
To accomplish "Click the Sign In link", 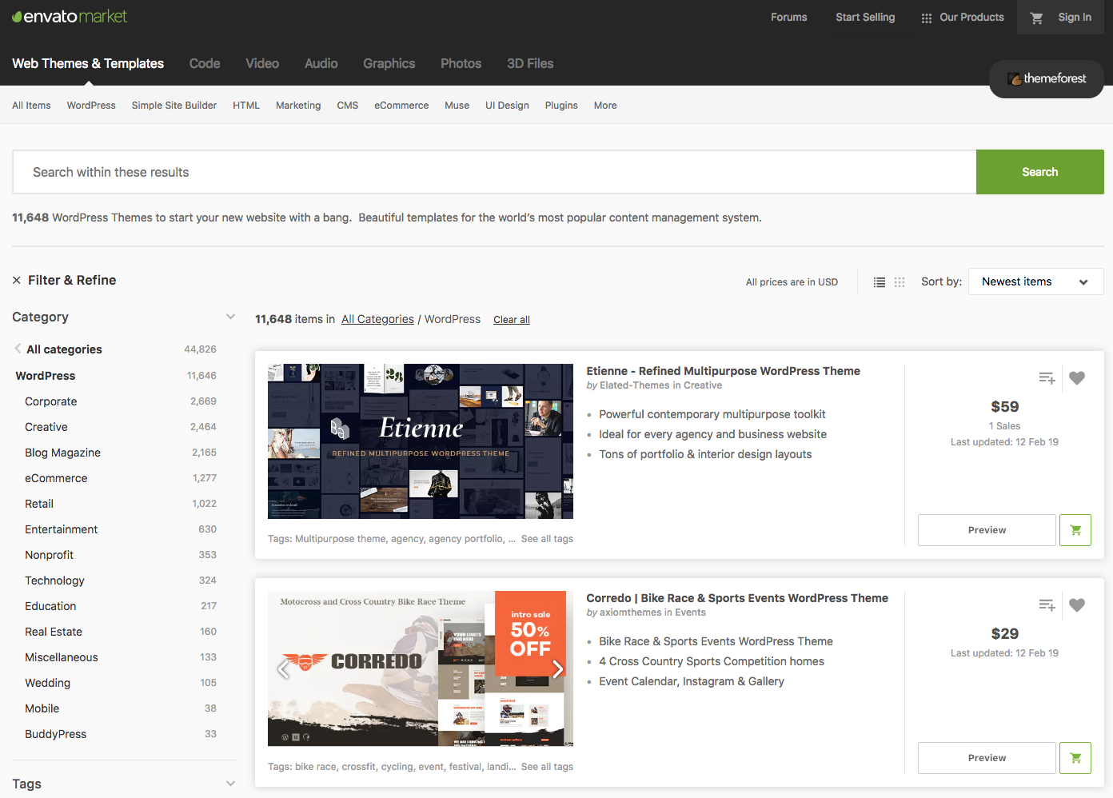I will pyautogui.click(x=1075, y=18).
